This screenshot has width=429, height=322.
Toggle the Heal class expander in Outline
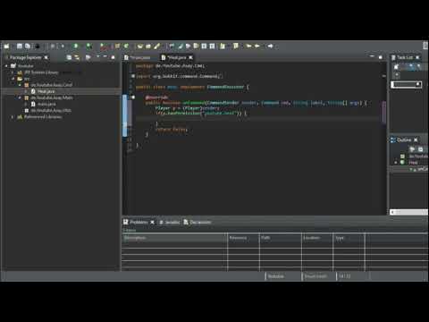(x=396, y=163)
